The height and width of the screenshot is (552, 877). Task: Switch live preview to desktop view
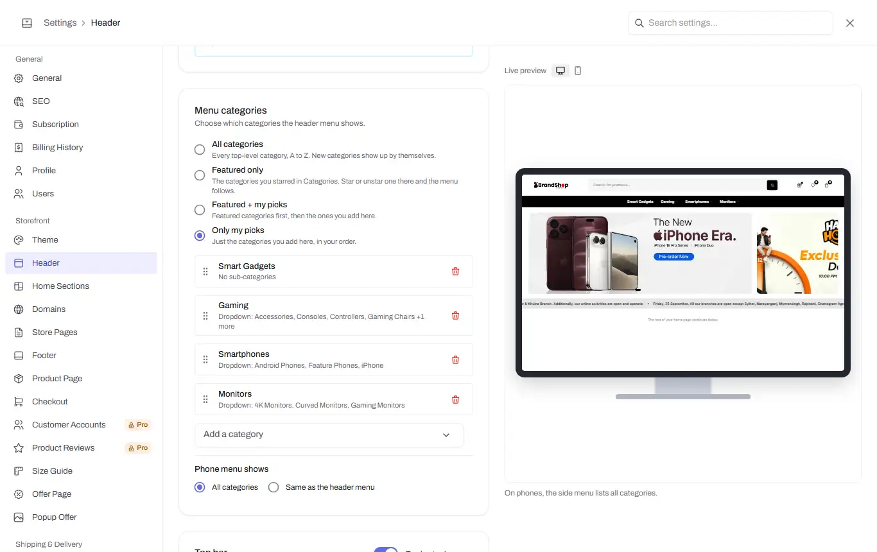(560, 71)
